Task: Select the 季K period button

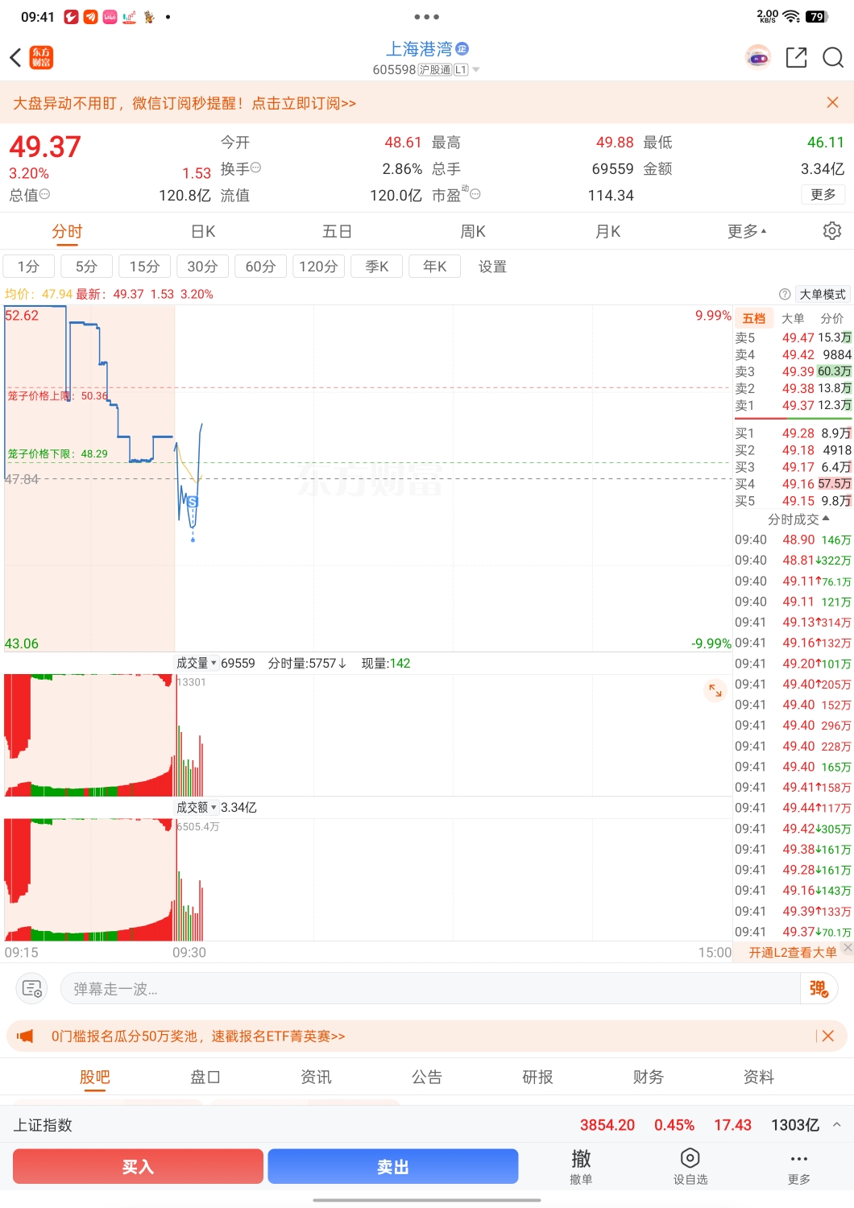Action: (x=377, y=267)
